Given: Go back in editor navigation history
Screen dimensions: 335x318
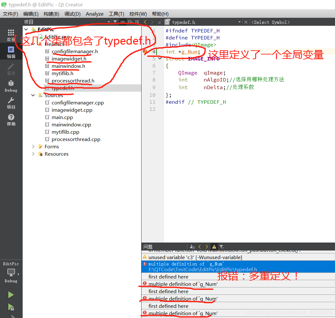Looking at the screenshot, I should click(145, 22).
